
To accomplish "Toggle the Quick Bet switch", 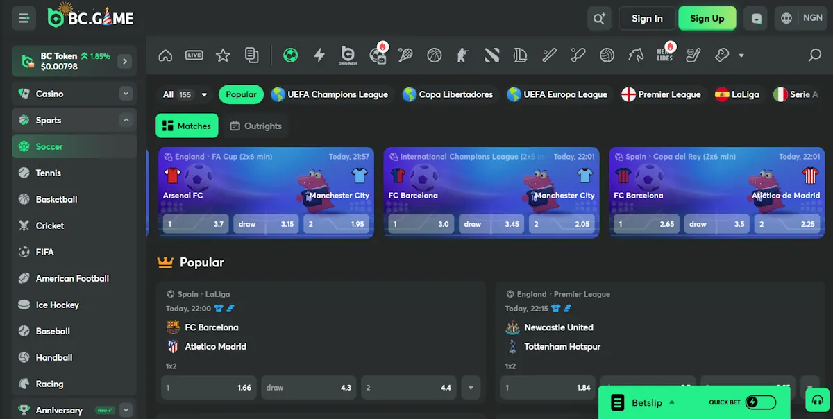I will click(x=761, y=402).
